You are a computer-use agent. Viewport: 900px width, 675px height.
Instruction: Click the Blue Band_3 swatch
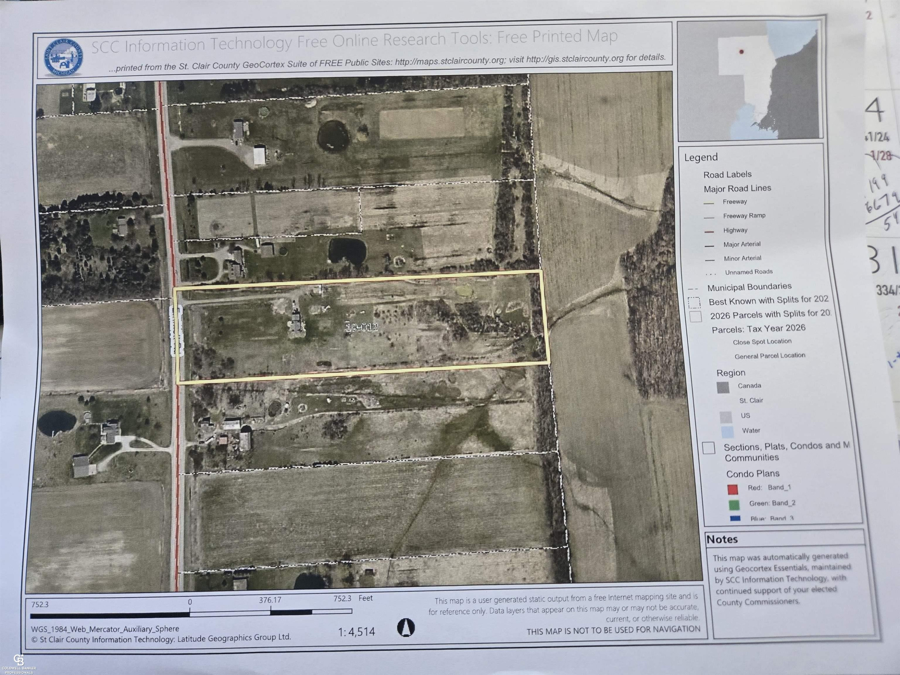tap(735, 518)
